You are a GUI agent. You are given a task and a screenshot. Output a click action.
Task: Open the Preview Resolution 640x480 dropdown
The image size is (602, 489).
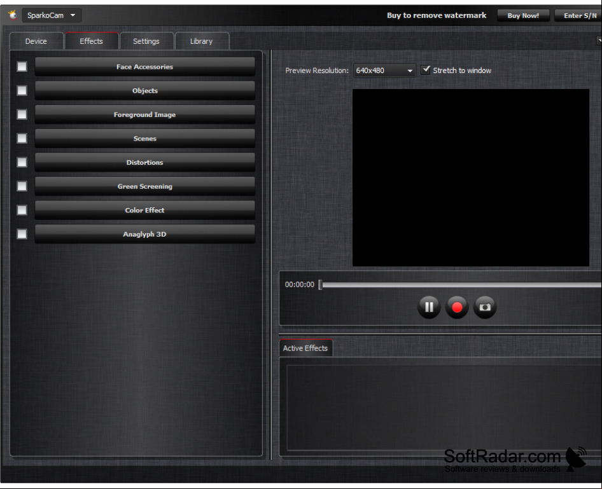tap(384, 71)
